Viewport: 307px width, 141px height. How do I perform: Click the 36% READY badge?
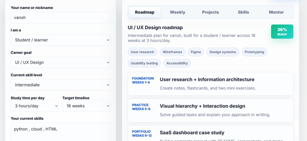[x=282, y=32]
